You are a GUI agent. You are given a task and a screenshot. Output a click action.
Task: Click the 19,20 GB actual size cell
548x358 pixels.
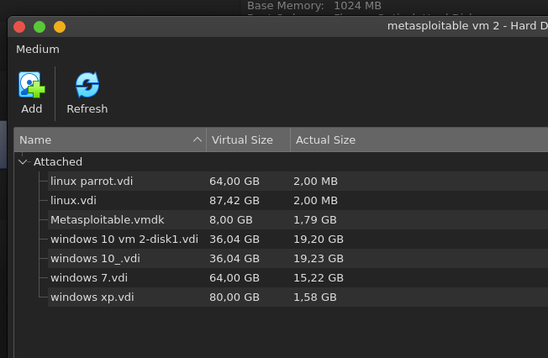pos(319,240)
